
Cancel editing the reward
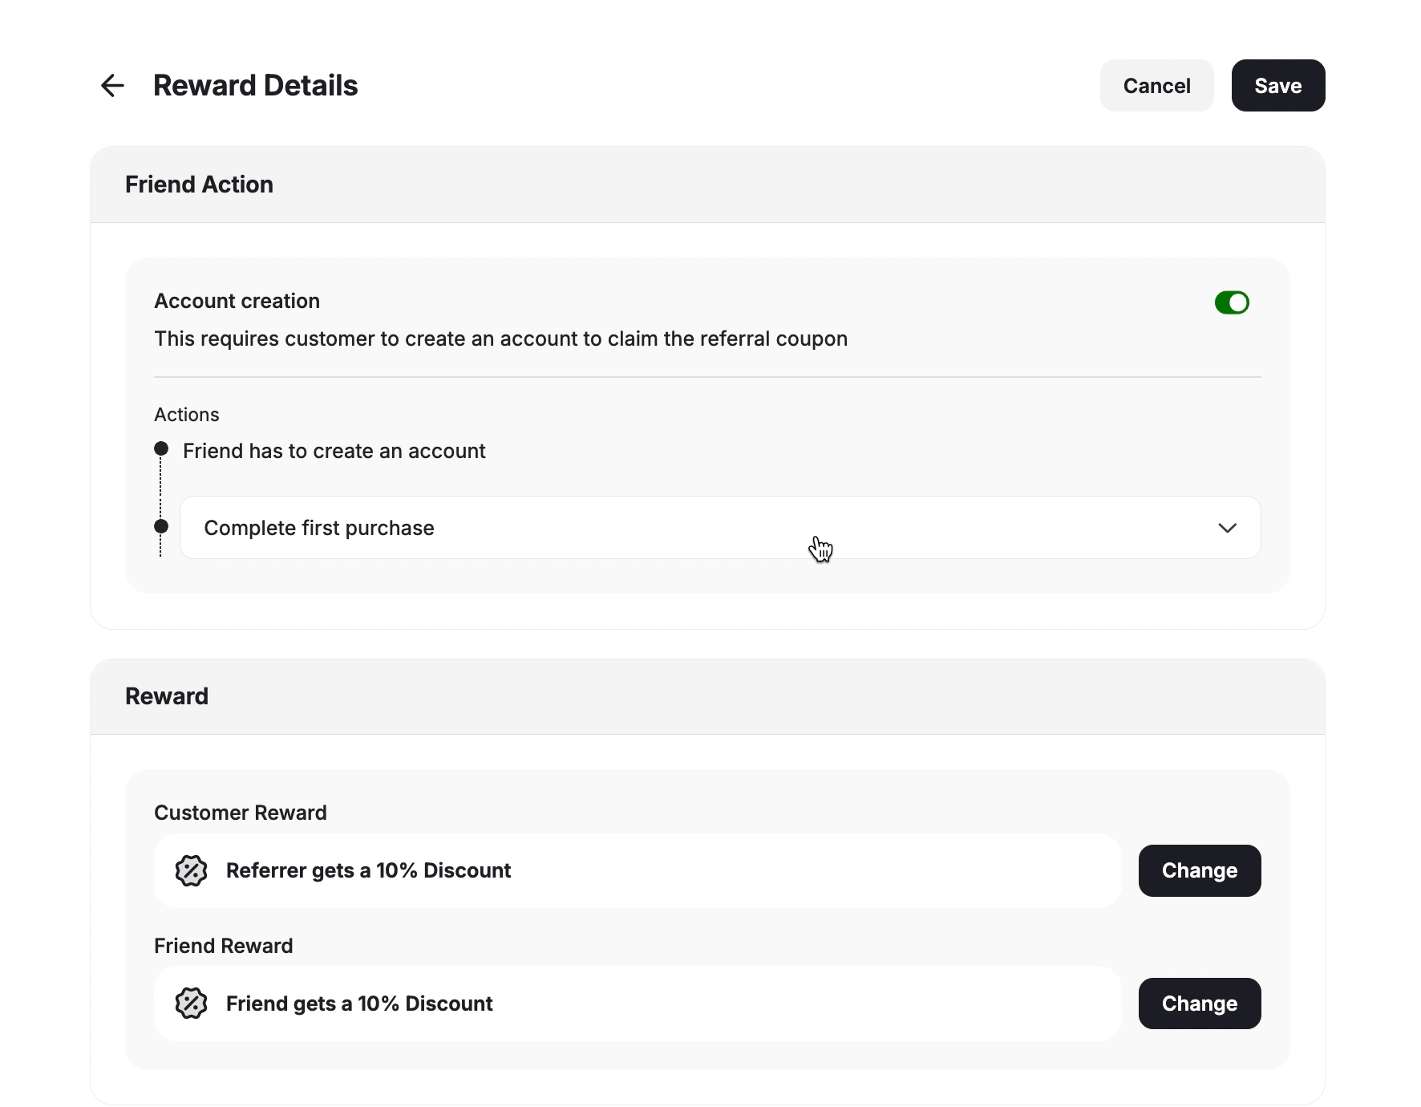[x=1156, y=85]
